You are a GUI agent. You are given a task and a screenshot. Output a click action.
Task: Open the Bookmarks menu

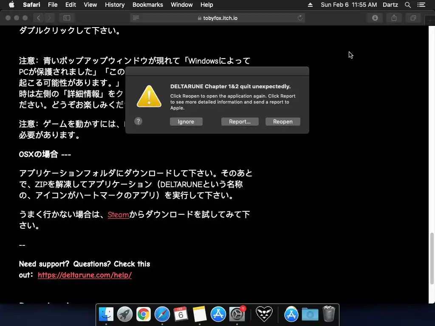(x=147, y=5)
